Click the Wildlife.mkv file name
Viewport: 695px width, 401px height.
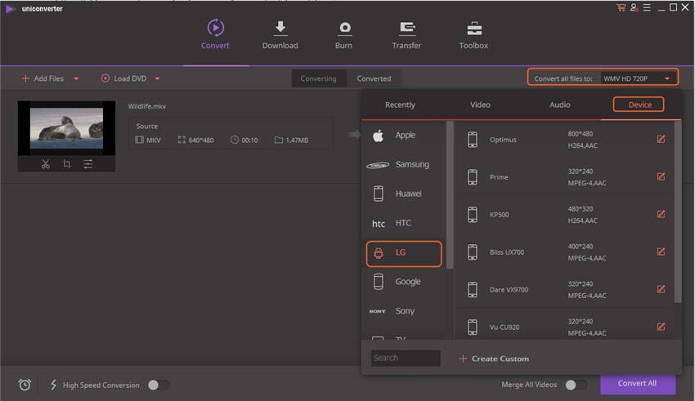(147, 106)
